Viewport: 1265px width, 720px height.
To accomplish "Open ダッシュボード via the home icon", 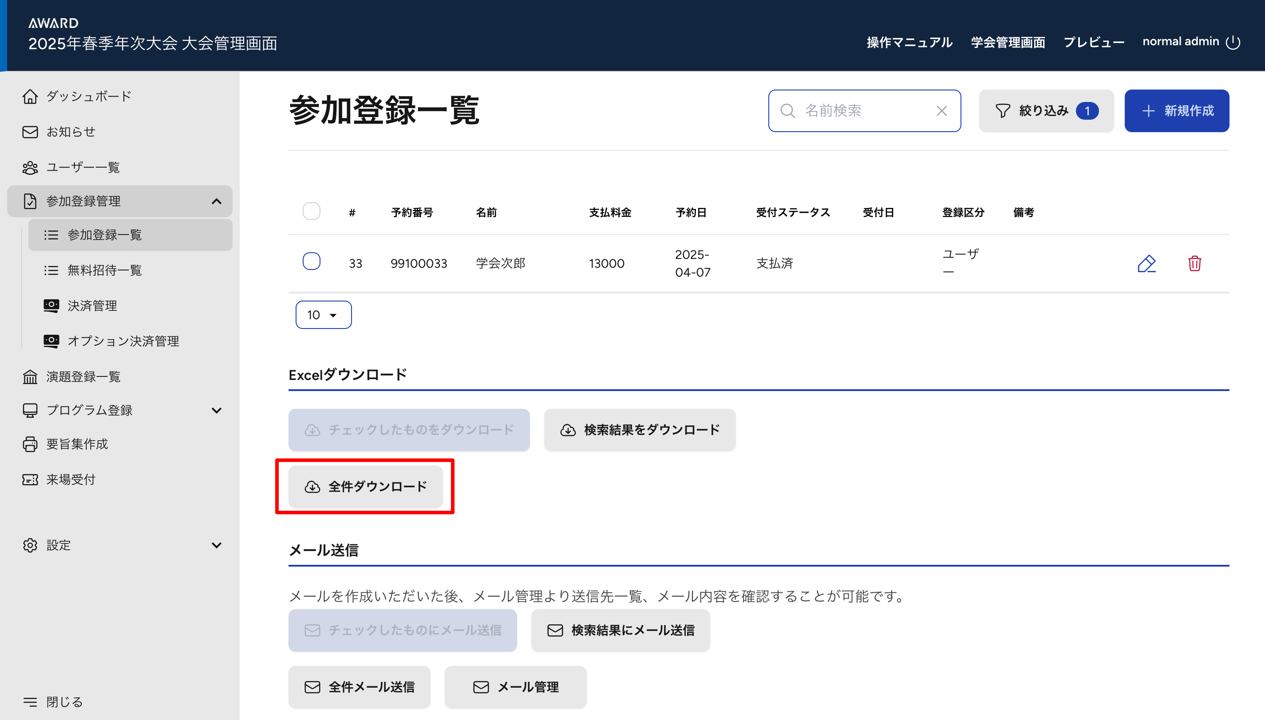I will pyautogui.click(x=30, y=97).
